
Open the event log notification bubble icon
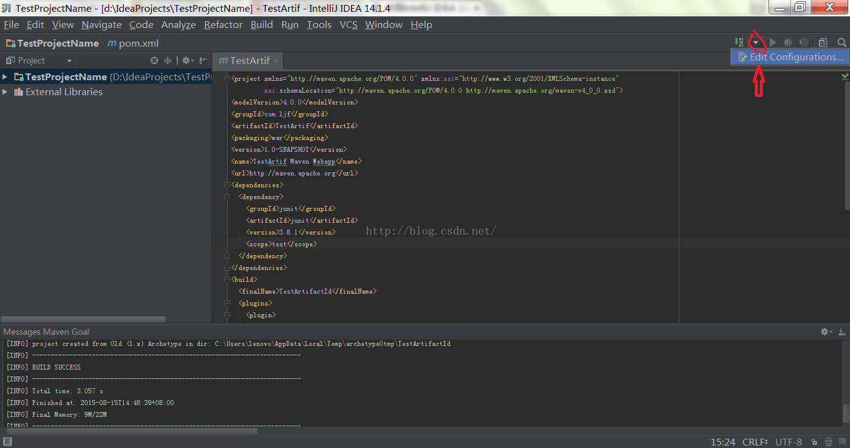(x=842, y=442)
